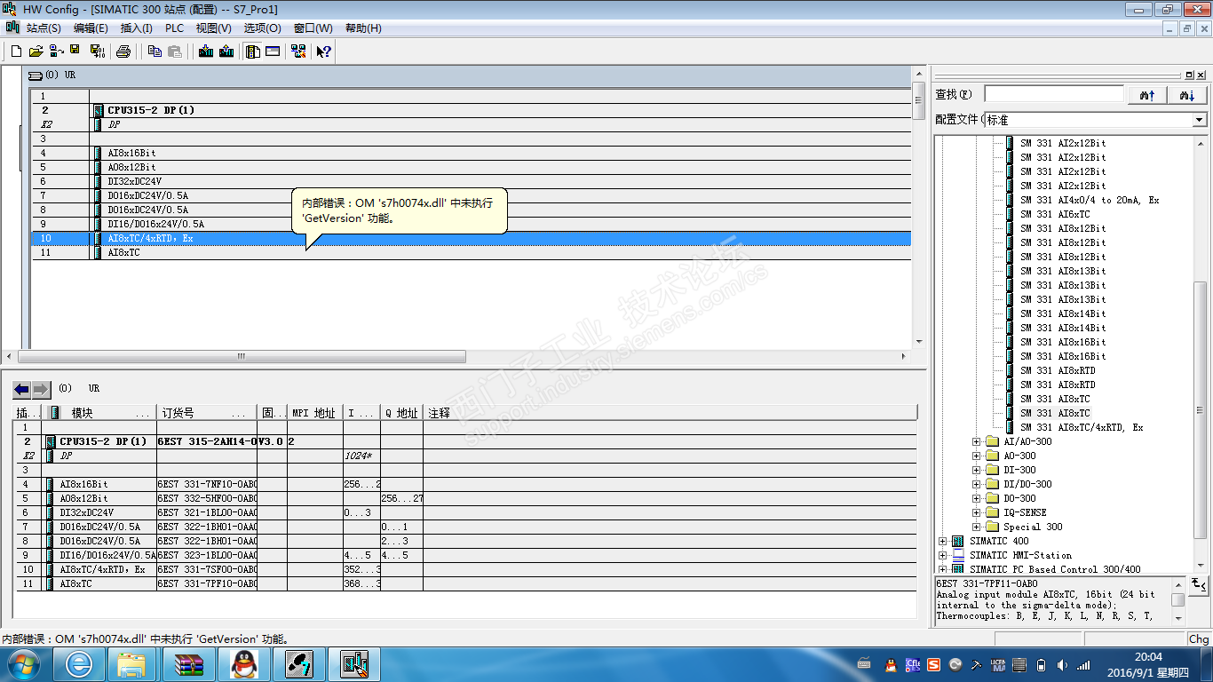Save the hardware configuration with the floppy icon

pos(75,52)
